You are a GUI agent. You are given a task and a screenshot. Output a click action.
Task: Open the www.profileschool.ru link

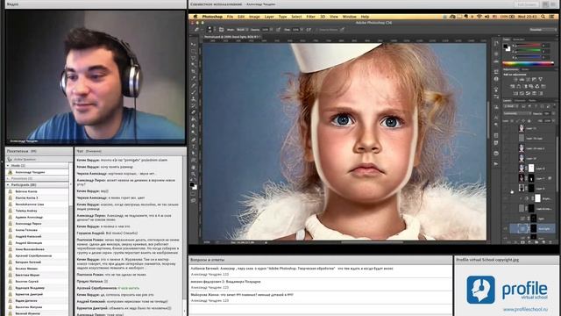525,309
